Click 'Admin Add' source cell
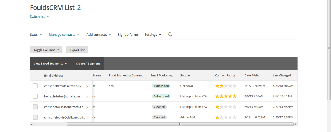 (187, 117)
